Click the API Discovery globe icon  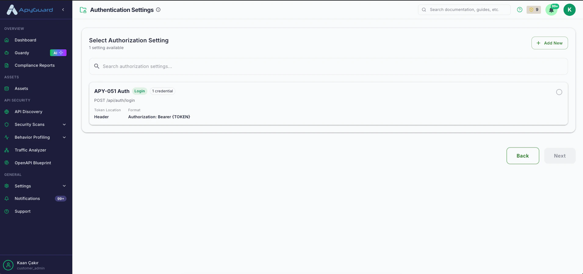coord(7,112)
